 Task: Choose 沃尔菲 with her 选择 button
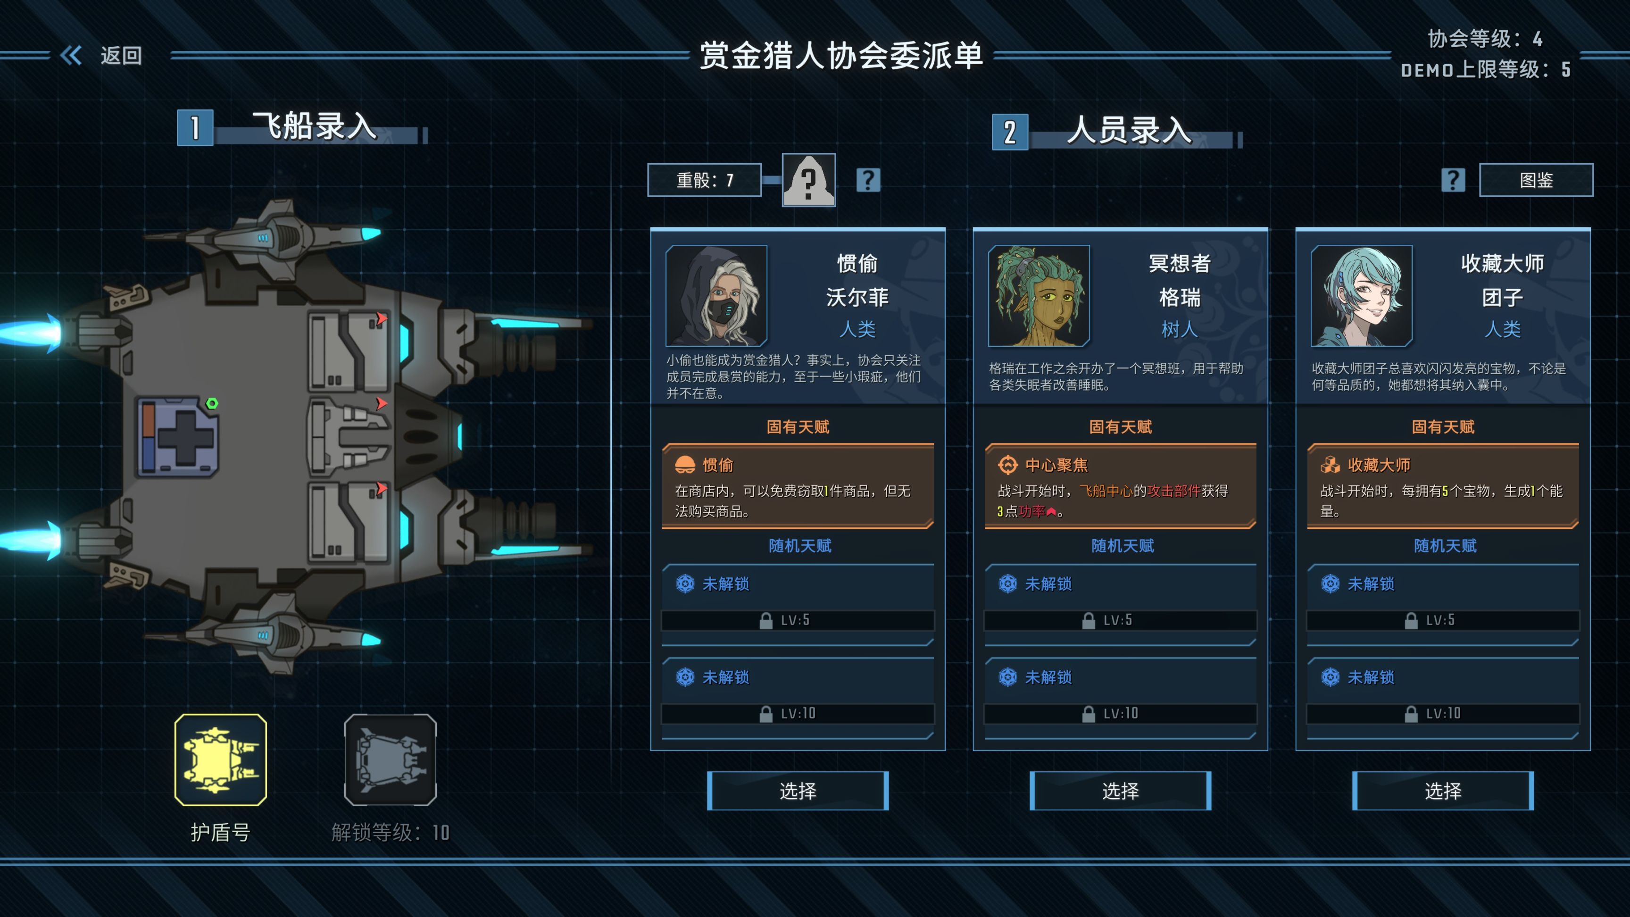point(798,791)
